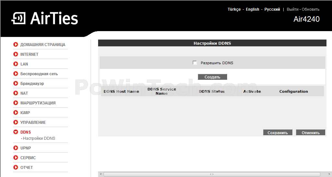Image resolution: width=332 pixels, height=177 pixels.
Task: Click the red arrow beside Брандмауэр
Action: tap(16, 83)
